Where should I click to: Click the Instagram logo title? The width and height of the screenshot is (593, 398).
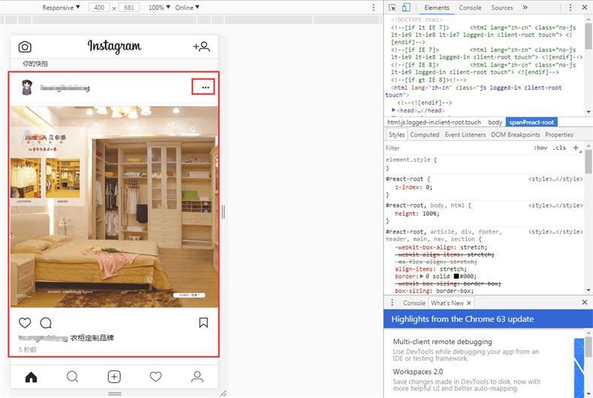114,46
